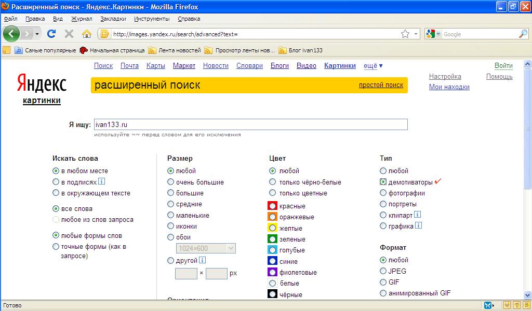
Task: Open the back/forward history dropdown arrow
Action: (37, 34)
